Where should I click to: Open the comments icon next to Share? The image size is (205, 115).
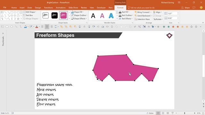point(194,8)
